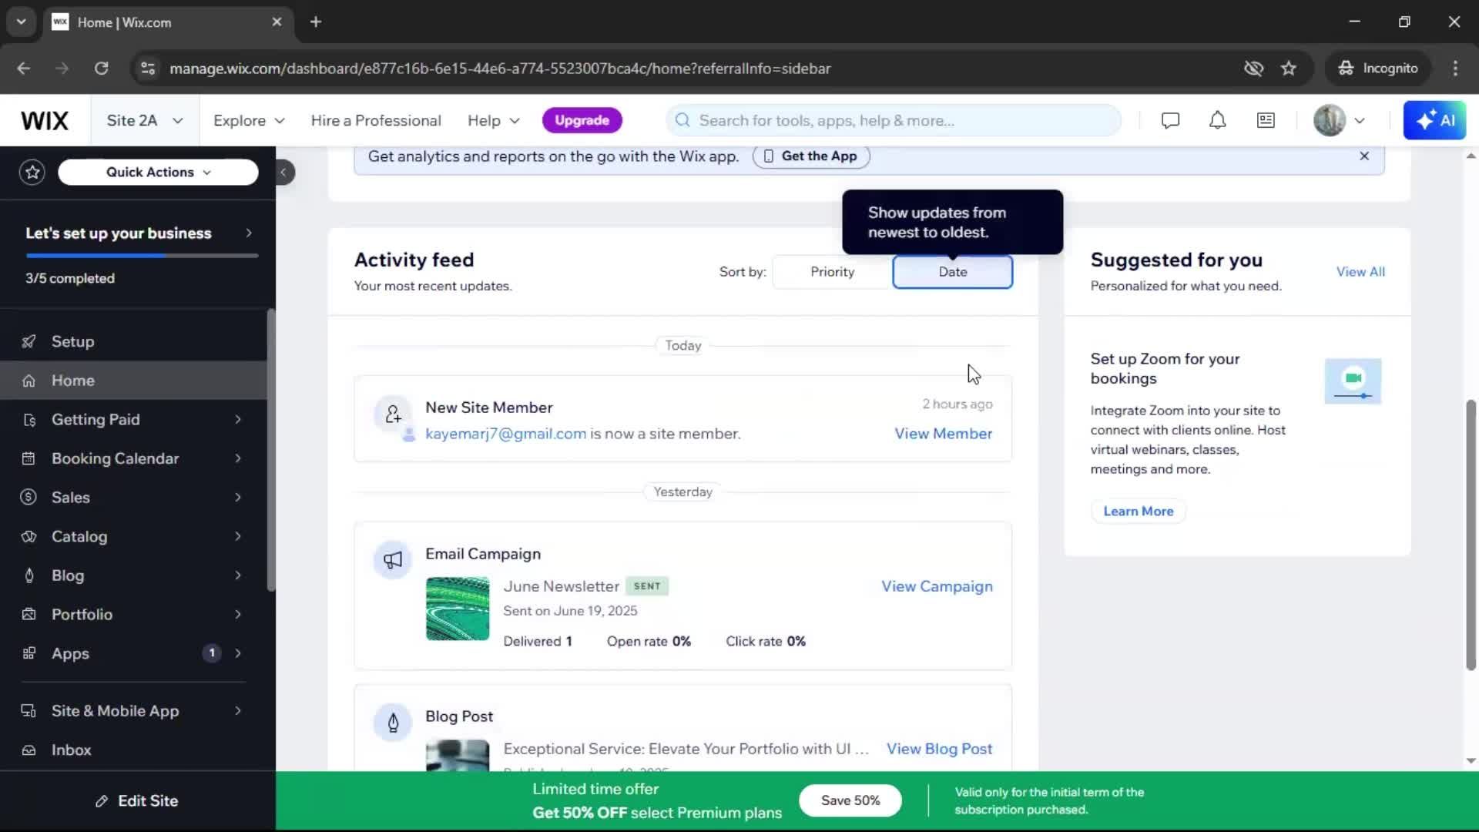1479x832 pixels.
Task: Open the tab search dropdown
Action: coord(22,22)
